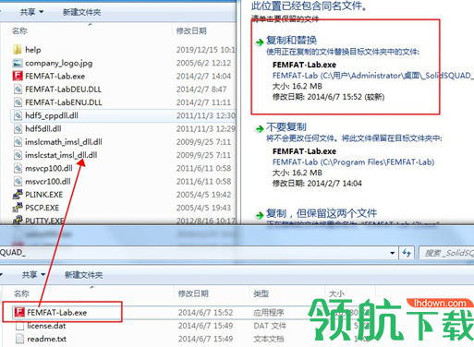474x347 pixels.
Task: Select the imslcmath_imsl_dll.dll icon
Action: [x=18, y=142]
